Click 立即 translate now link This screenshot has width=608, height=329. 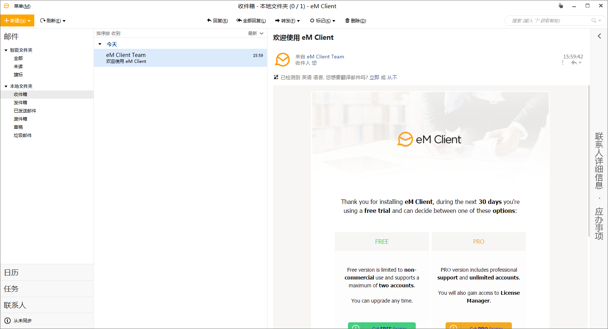tap(374, 77)
